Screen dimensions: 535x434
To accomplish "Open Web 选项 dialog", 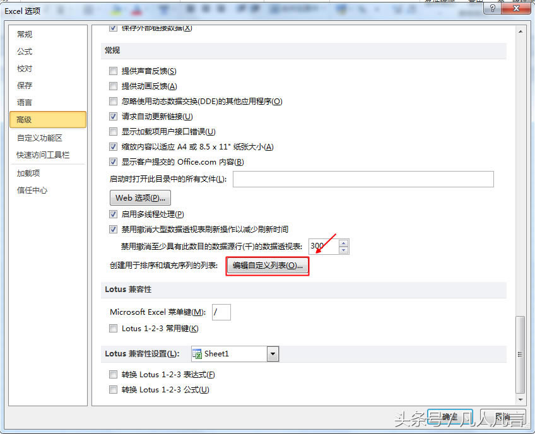I will [140, 198].
